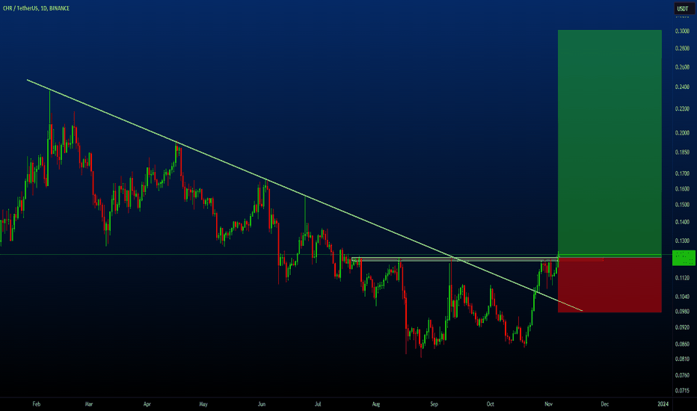
Task: Click the 0.2200 price axis label
Action: point(682,109)
